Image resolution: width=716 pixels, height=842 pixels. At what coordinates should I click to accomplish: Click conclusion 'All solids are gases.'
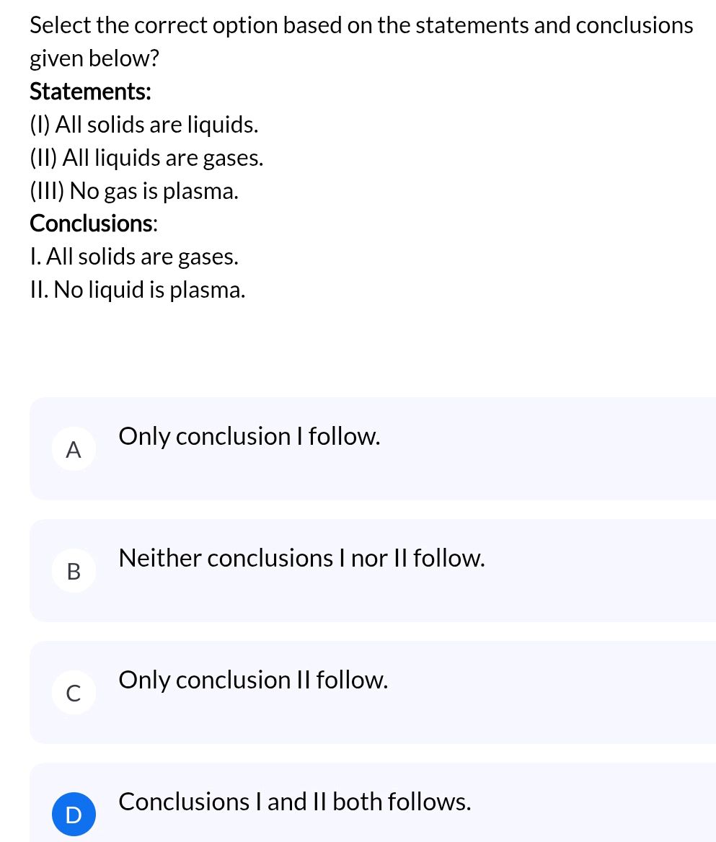point(134,257)
